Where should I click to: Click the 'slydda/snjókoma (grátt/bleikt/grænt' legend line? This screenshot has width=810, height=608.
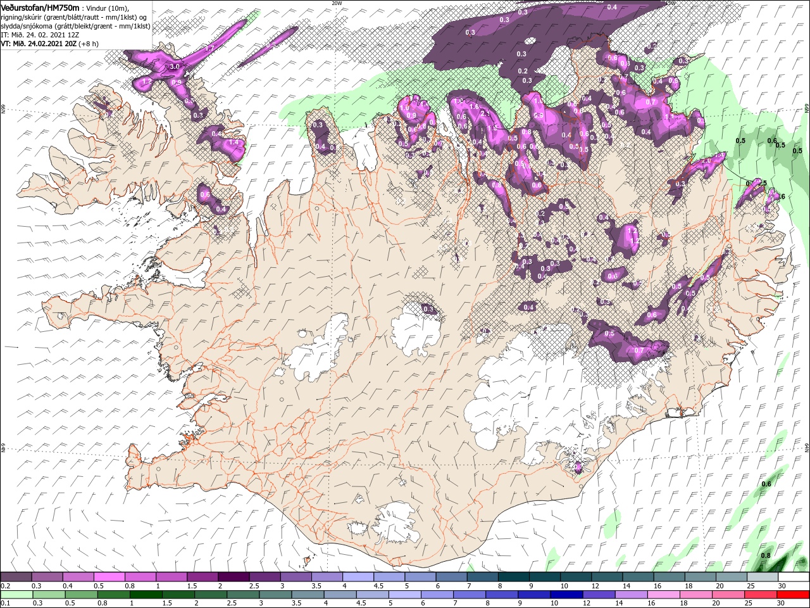(75, 25)
